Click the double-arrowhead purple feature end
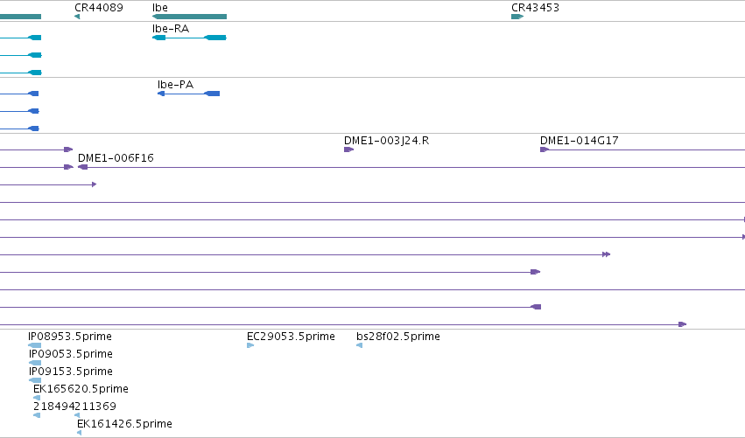 (607, 254)
